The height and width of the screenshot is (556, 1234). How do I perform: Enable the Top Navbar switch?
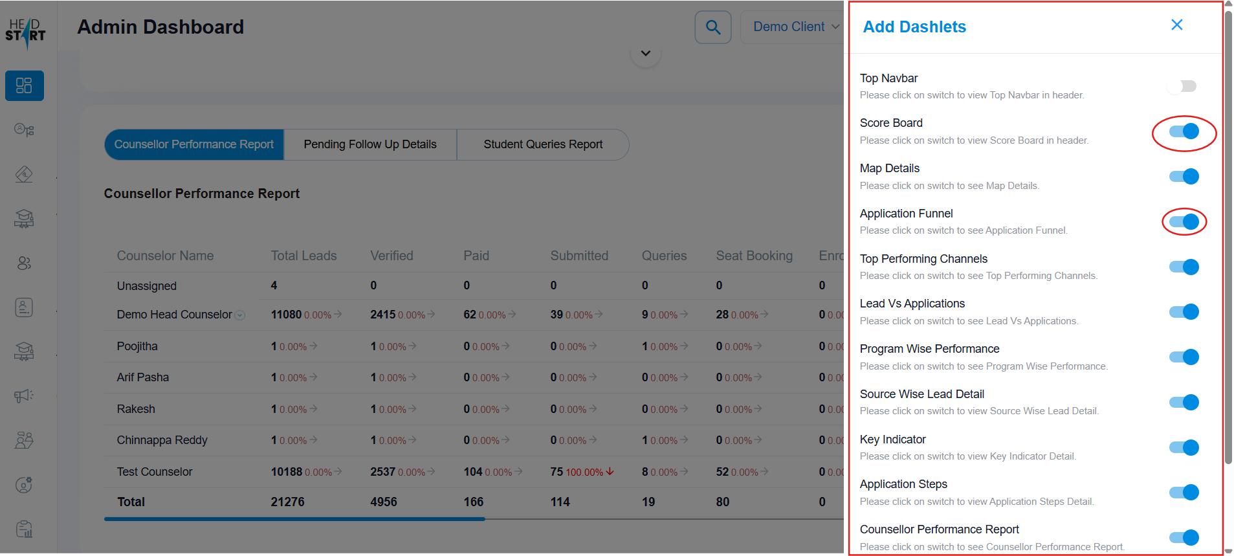(x=1183, y=86)
